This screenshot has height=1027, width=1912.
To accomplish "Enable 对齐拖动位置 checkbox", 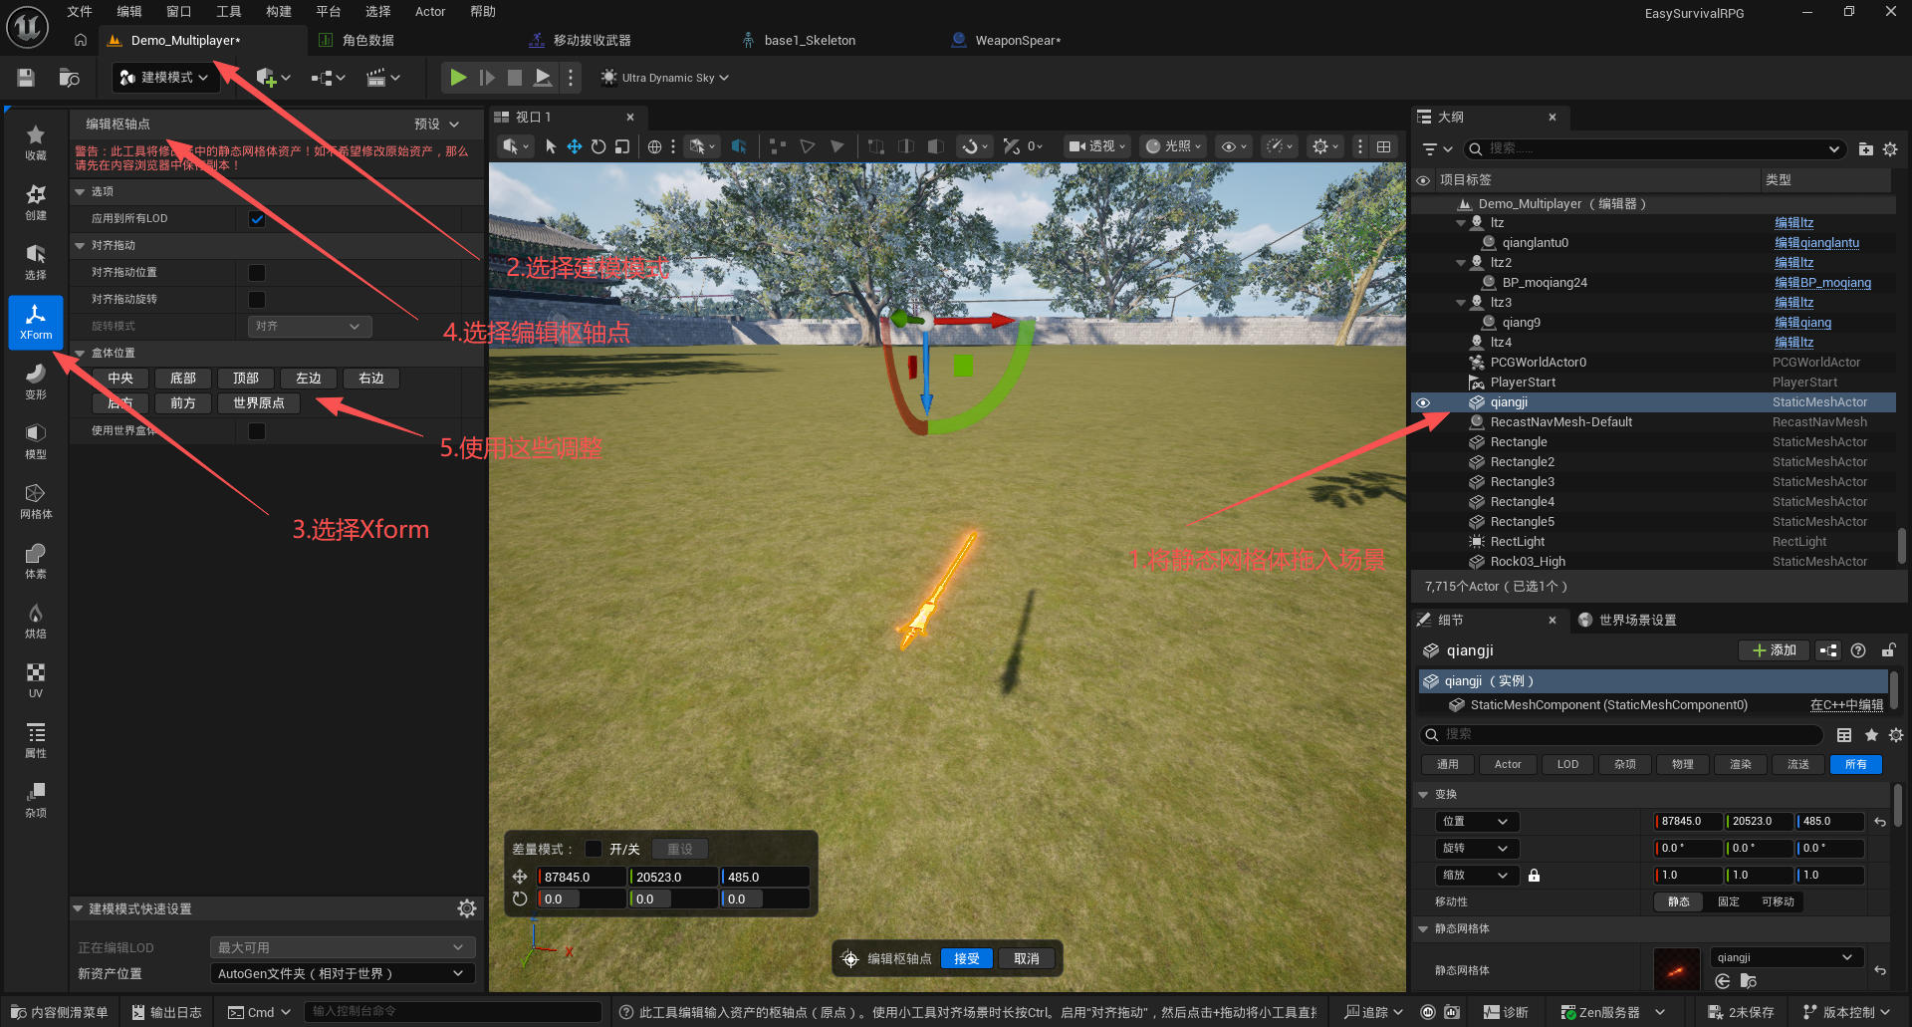I will (257, 273).
